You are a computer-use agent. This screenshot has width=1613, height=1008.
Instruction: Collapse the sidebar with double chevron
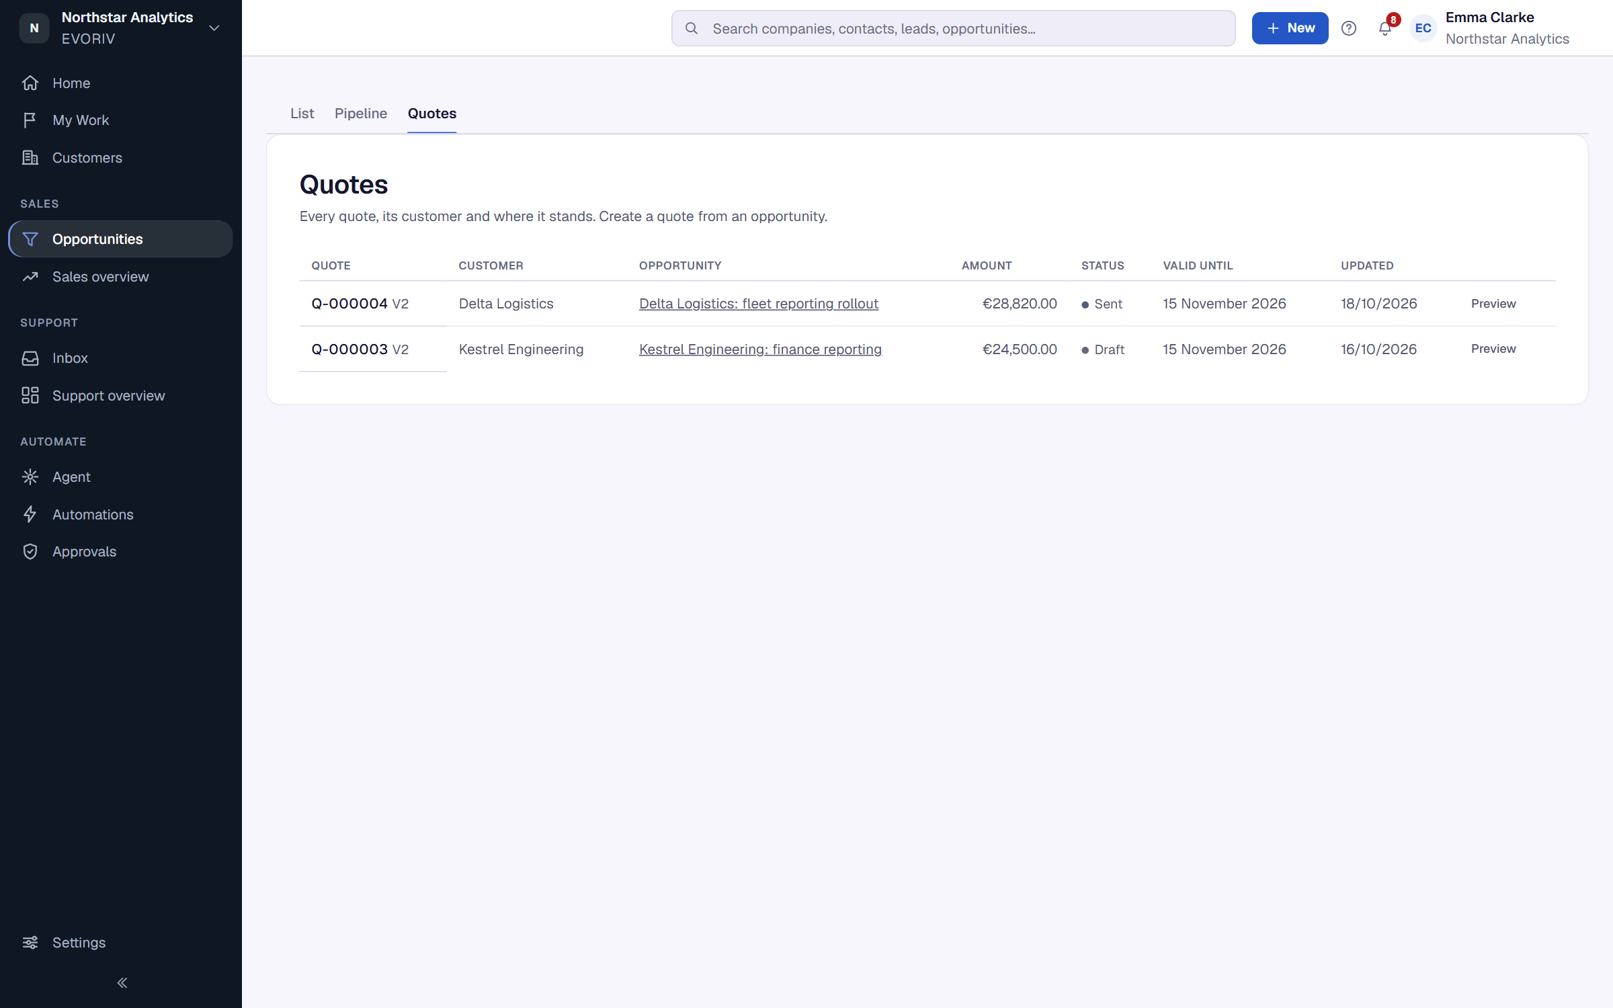pyautogui.click(x=122, y=982)
